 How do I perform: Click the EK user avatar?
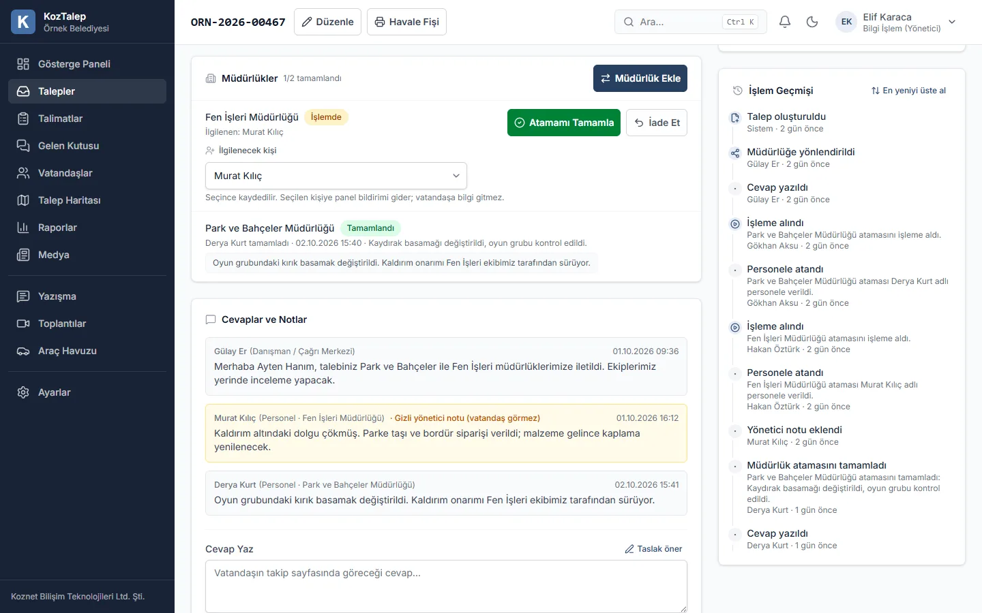tap(846, 22)
